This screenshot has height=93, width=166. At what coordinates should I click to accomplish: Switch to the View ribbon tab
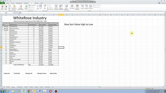[x=42, y=3]
